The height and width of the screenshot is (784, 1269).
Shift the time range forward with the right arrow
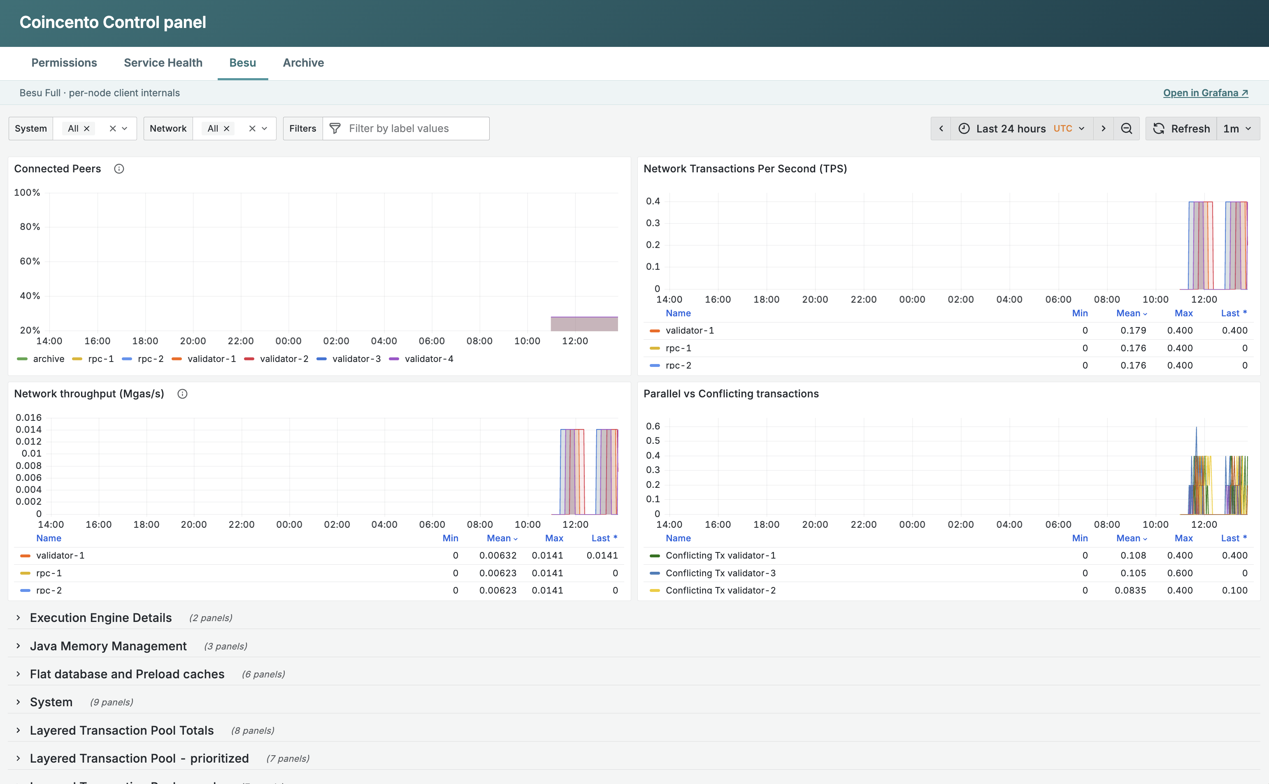(1103, 129)
